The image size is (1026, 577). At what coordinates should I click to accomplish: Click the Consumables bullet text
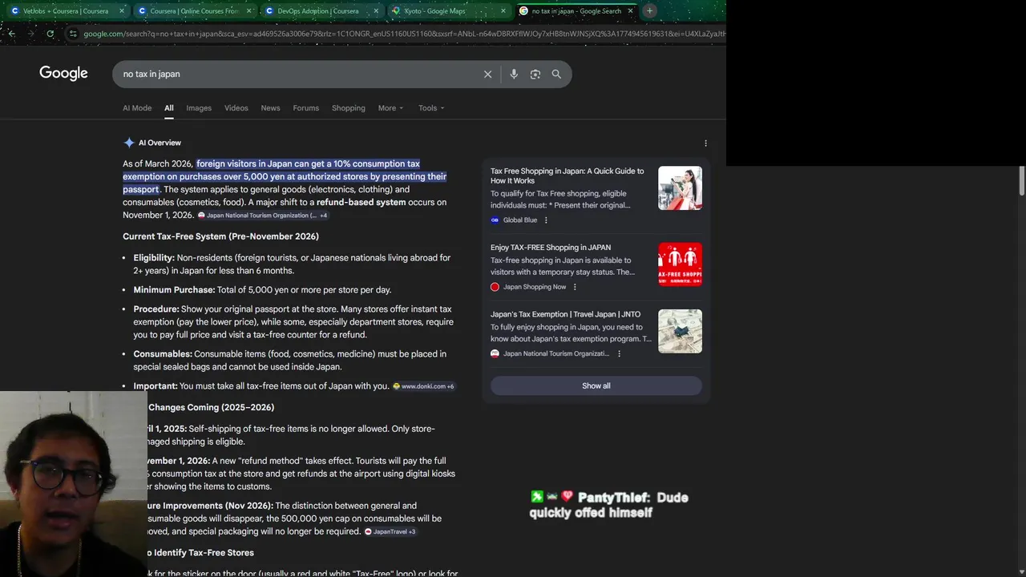tap(290, 361)
